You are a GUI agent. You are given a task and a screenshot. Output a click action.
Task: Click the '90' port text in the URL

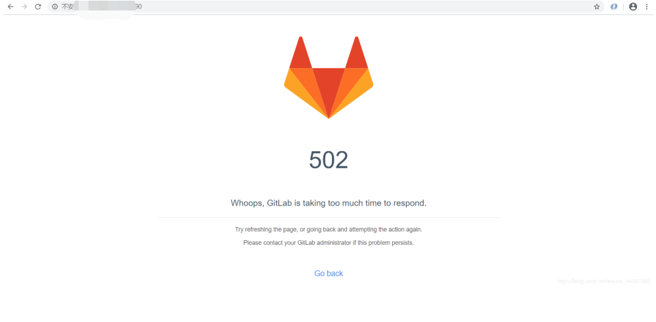pyautogui.click(x=138, y=7)
